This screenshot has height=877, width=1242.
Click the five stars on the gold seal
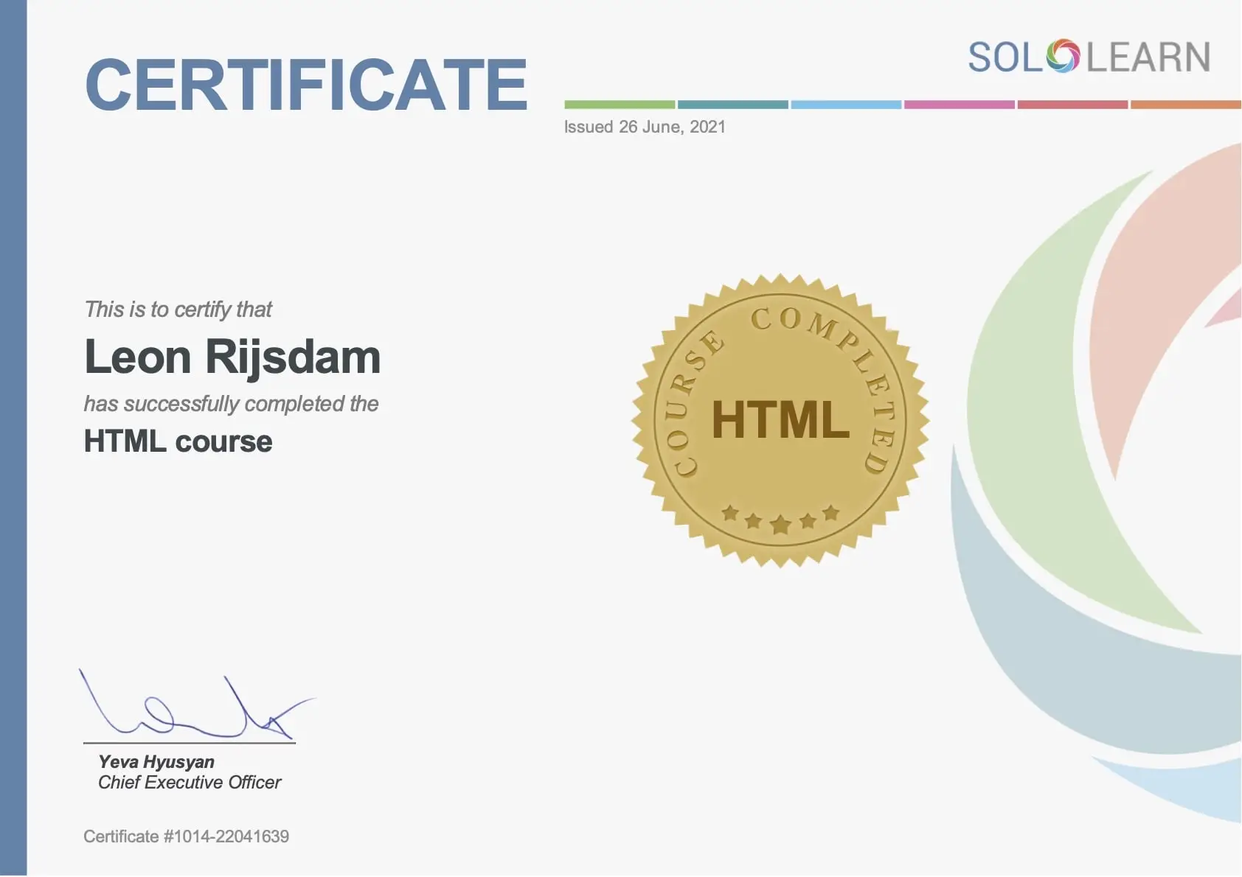pyautogui.click(x=780, y=519)
